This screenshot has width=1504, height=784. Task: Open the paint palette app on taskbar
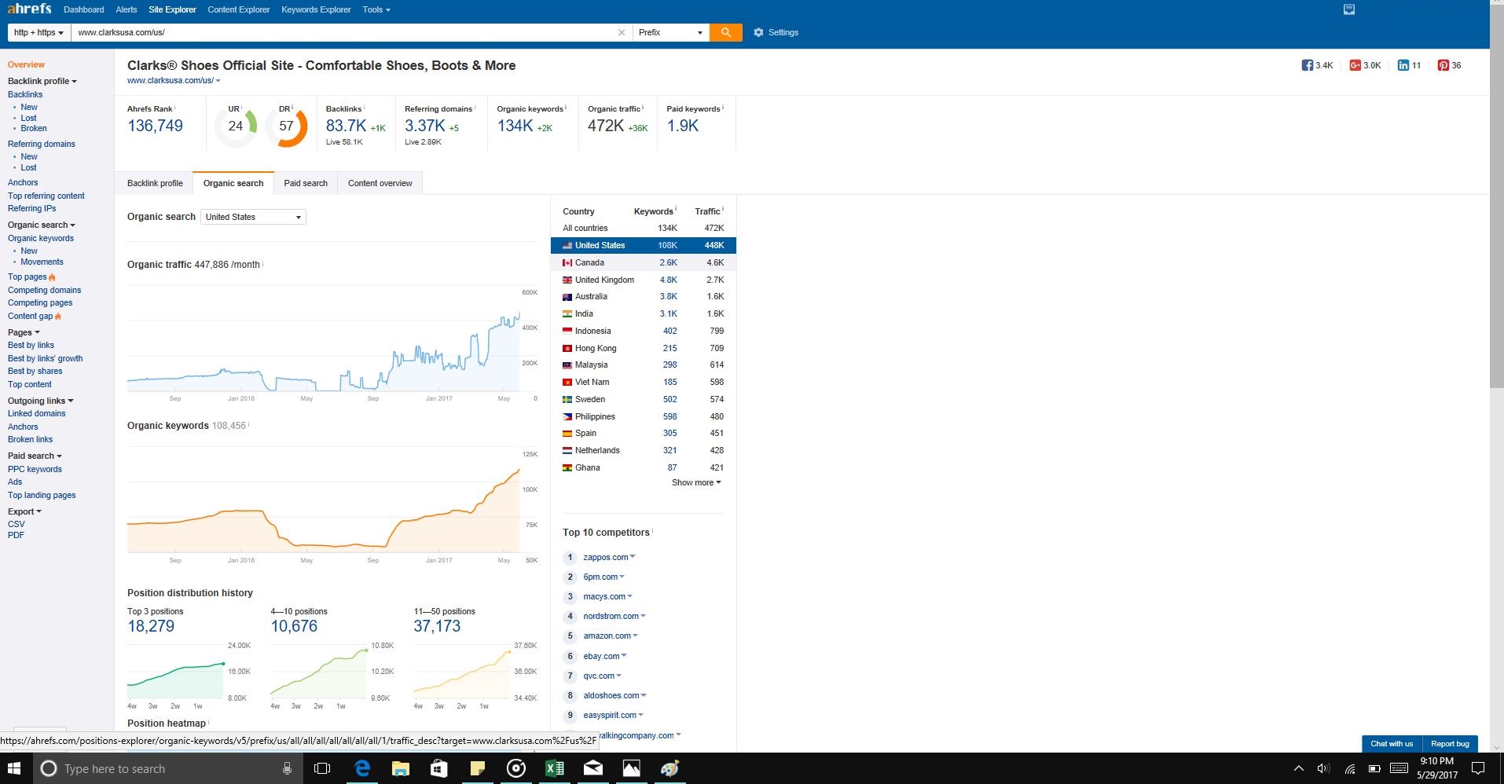(669, 768)
